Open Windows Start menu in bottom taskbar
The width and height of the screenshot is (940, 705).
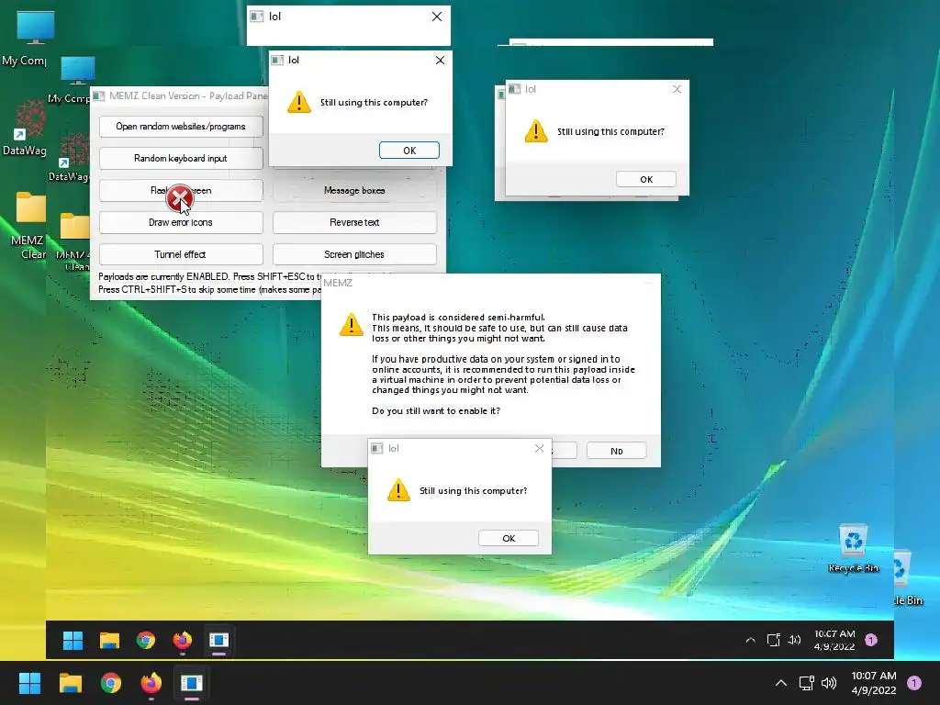click(x=29, y=683)
